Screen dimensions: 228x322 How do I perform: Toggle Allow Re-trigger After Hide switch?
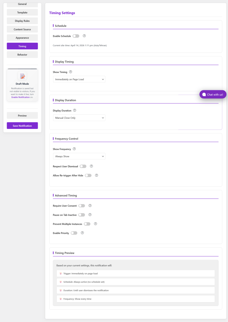tap(88, 175)
